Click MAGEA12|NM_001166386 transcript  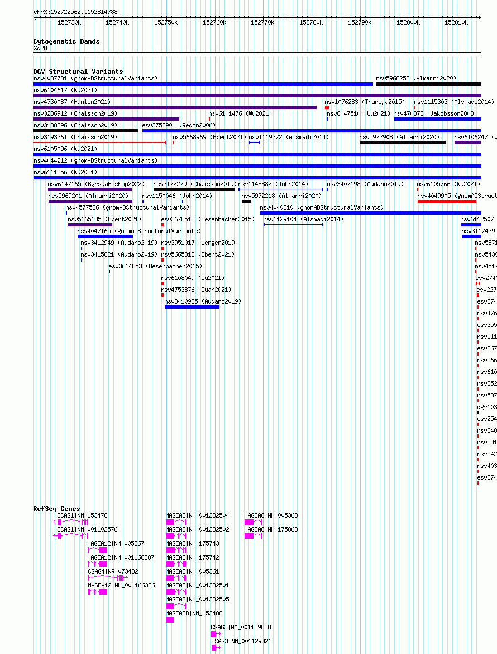pos(121,586)
